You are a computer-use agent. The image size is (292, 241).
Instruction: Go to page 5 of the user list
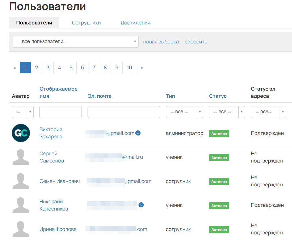point(71,67)
